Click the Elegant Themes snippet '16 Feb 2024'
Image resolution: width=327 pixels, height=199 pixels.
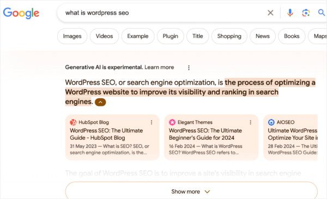pyautogui.click(x=182, y=146)
